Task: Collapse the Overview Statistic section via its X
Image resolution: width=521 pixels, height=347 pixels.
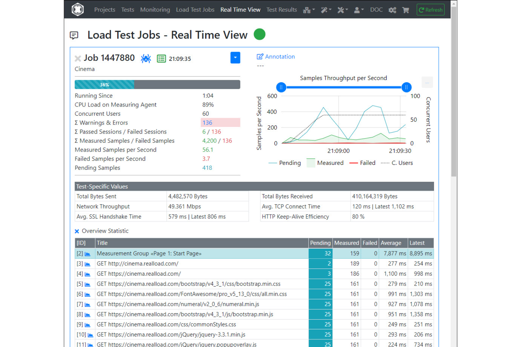Action: click(x=77, y=231)
